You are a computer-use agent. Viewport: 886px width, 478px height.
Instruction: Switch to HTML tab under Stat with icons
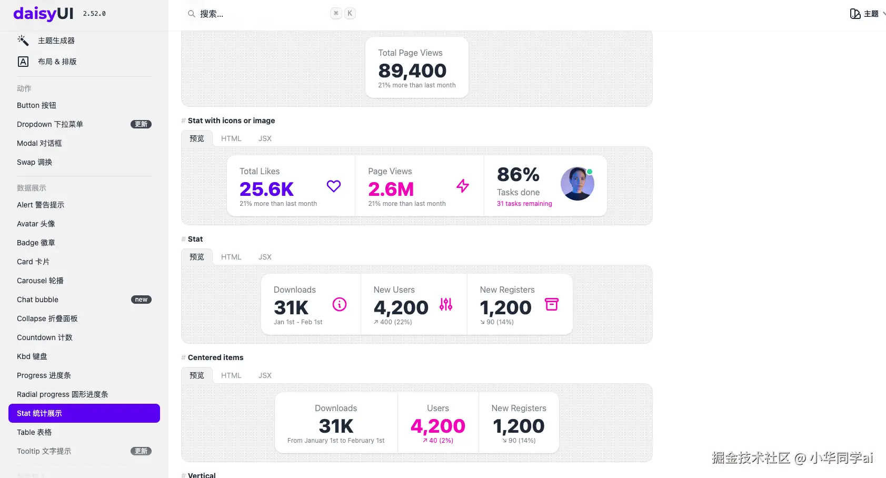[231, 138]
